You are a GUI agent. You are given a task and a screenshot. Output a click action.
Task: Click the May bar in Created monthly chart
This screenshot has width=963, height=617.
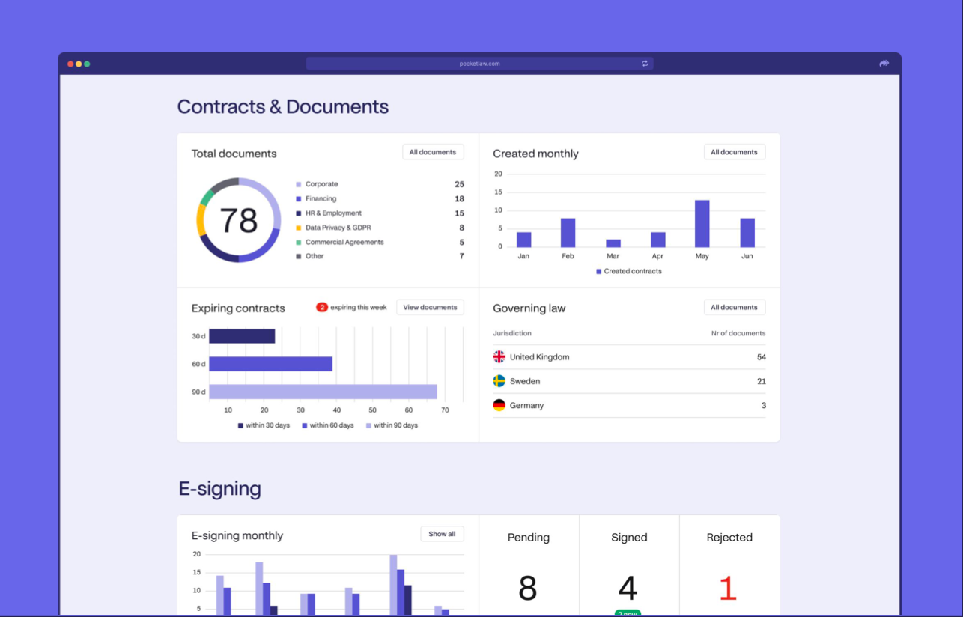[x=702, y=224]
